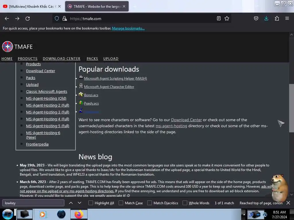Open MS-Agent-Hosting-3 (Full) sidebar link
This screenshot has width=294, height=220.
pos(48,112)
